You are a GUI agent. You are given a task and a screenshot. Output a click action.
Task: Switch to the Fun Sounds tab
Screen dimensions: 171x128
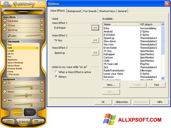[90, 11]
